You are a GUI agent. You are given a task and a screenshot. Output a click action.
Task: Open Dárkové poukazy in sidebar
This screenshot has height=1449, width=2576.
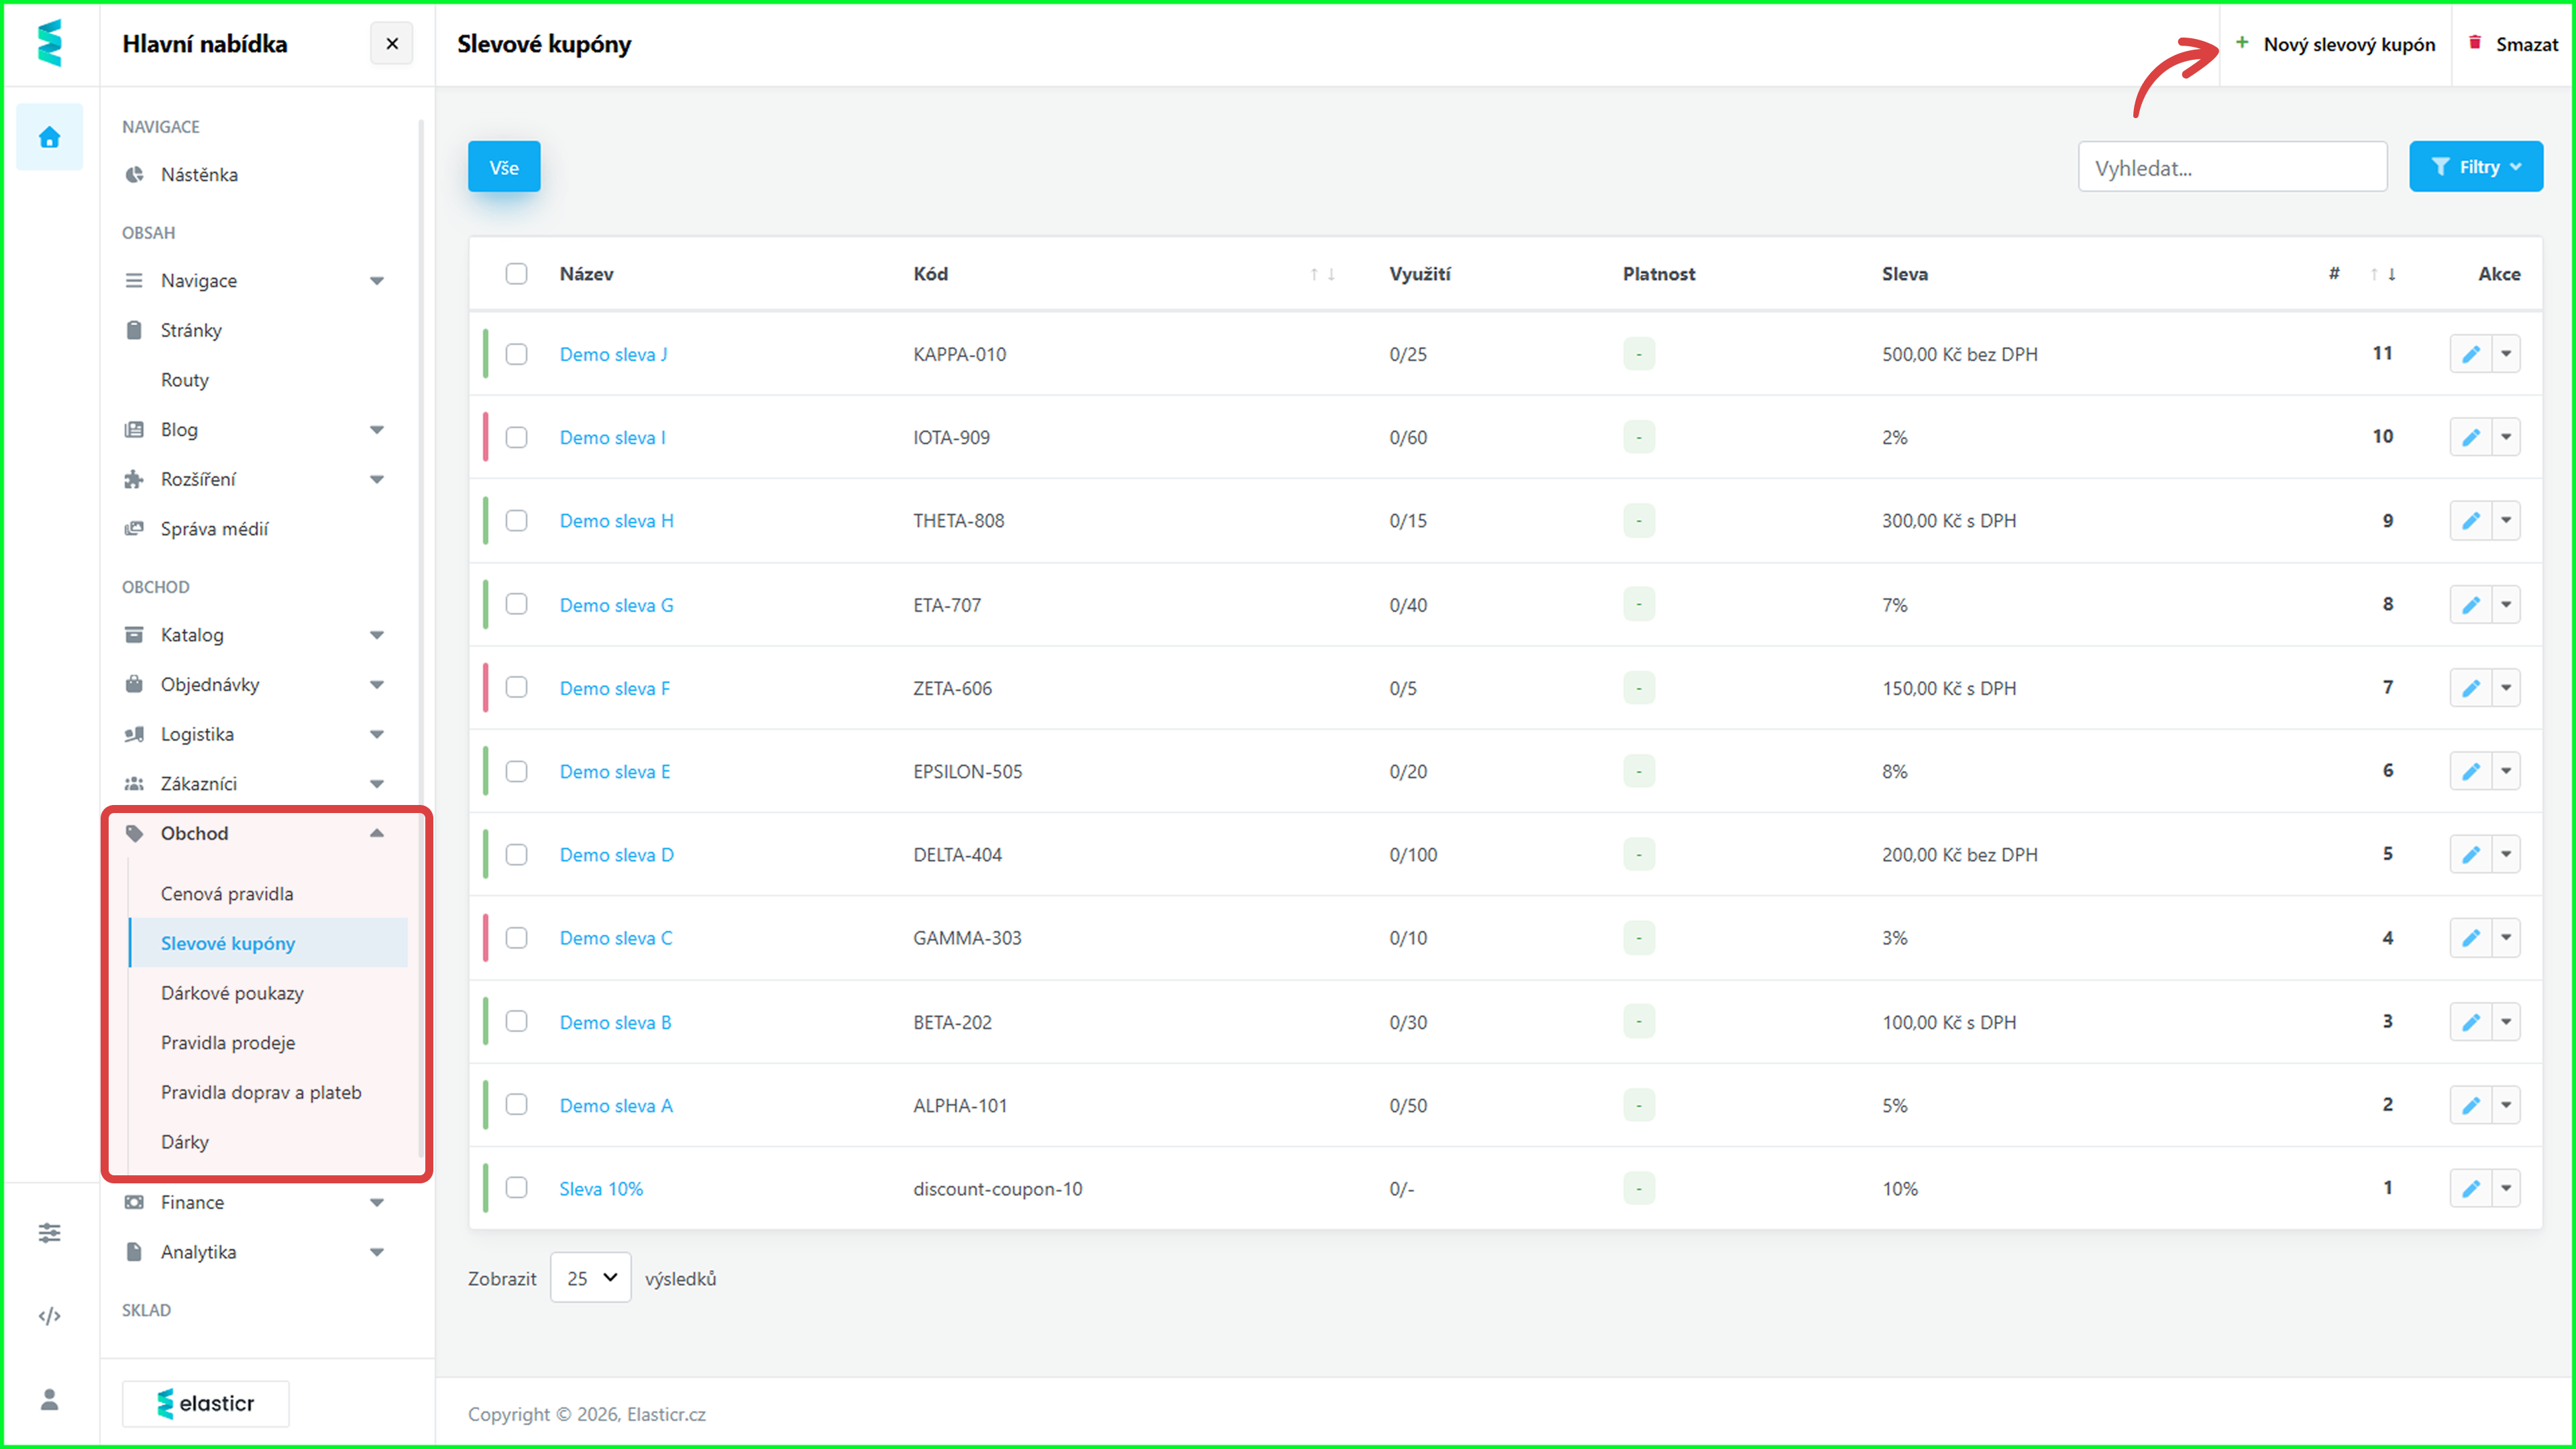tap(232, 993)
